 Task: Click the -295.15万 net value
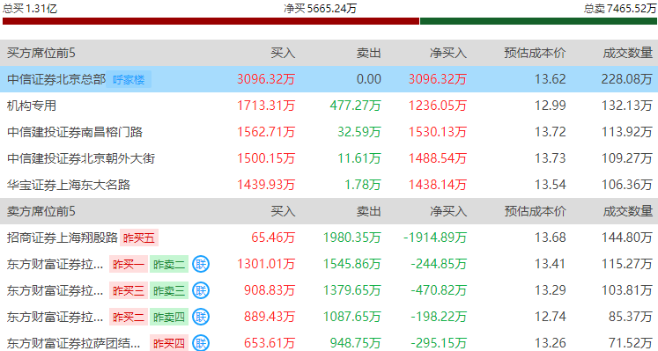click(439, 343)
